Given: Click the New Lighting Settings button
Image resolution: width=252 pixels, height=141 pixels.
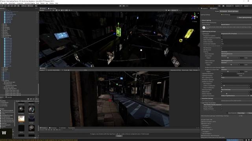Looking at the screenshot, I should pos(245,17).
